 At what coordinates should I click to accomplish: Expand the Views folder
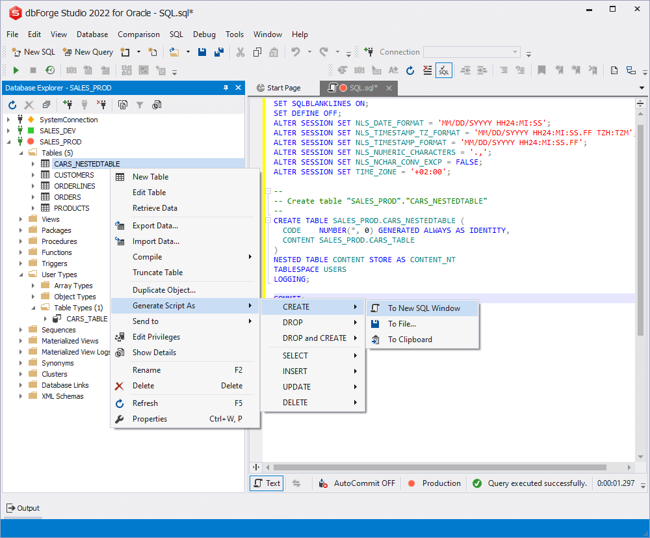point(21,219)
